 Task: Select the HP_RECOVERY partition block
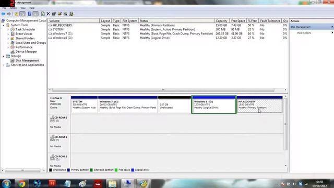click(260, 104)
